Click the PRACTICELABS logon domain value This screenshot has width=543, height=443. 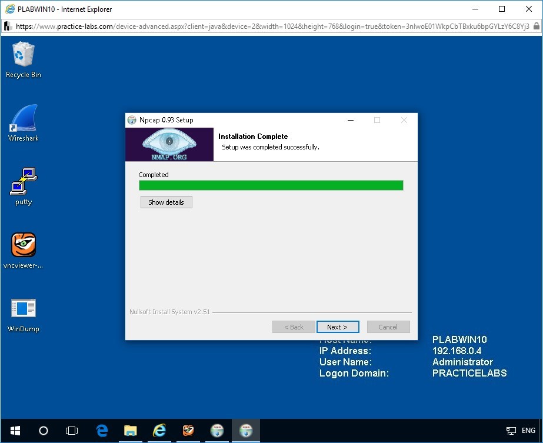point(469,373)
